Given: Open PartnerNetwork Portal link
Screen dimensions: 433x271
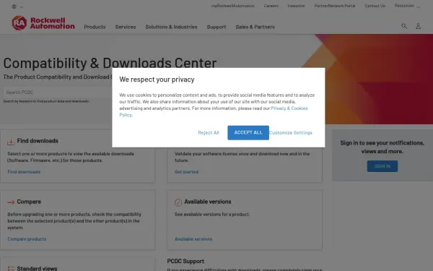Looking at the screenshot, I should (335, 6).
